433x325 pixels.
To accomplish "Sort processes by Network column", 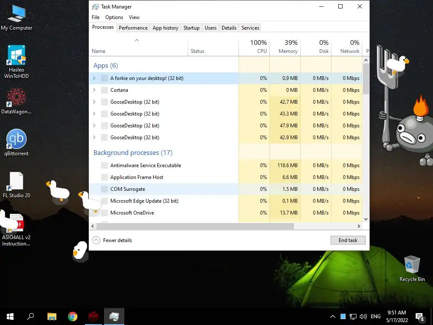I will [x=347, y=47].
